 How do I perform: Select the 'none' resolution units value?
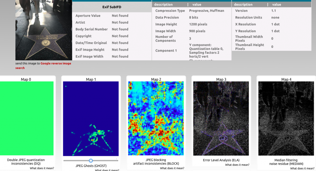275,18
